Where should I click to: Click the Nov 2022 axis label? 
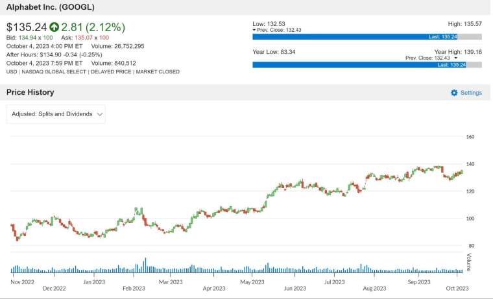(22, 282)
